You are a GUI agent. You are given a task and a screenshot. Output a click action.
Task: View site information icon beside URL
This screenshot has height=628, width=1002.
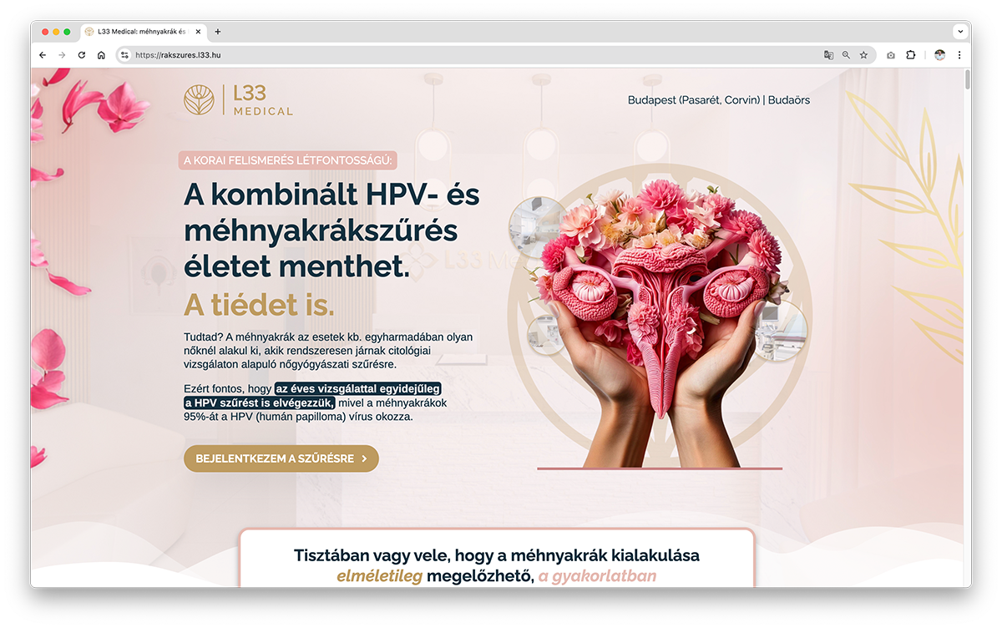tap(124, 55)
